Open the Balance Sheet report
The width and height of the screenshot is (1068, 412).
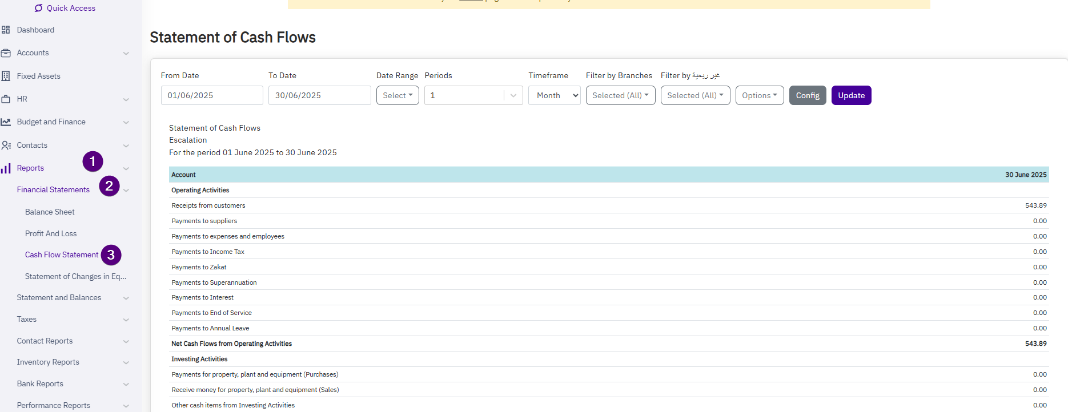click(50, 212)
